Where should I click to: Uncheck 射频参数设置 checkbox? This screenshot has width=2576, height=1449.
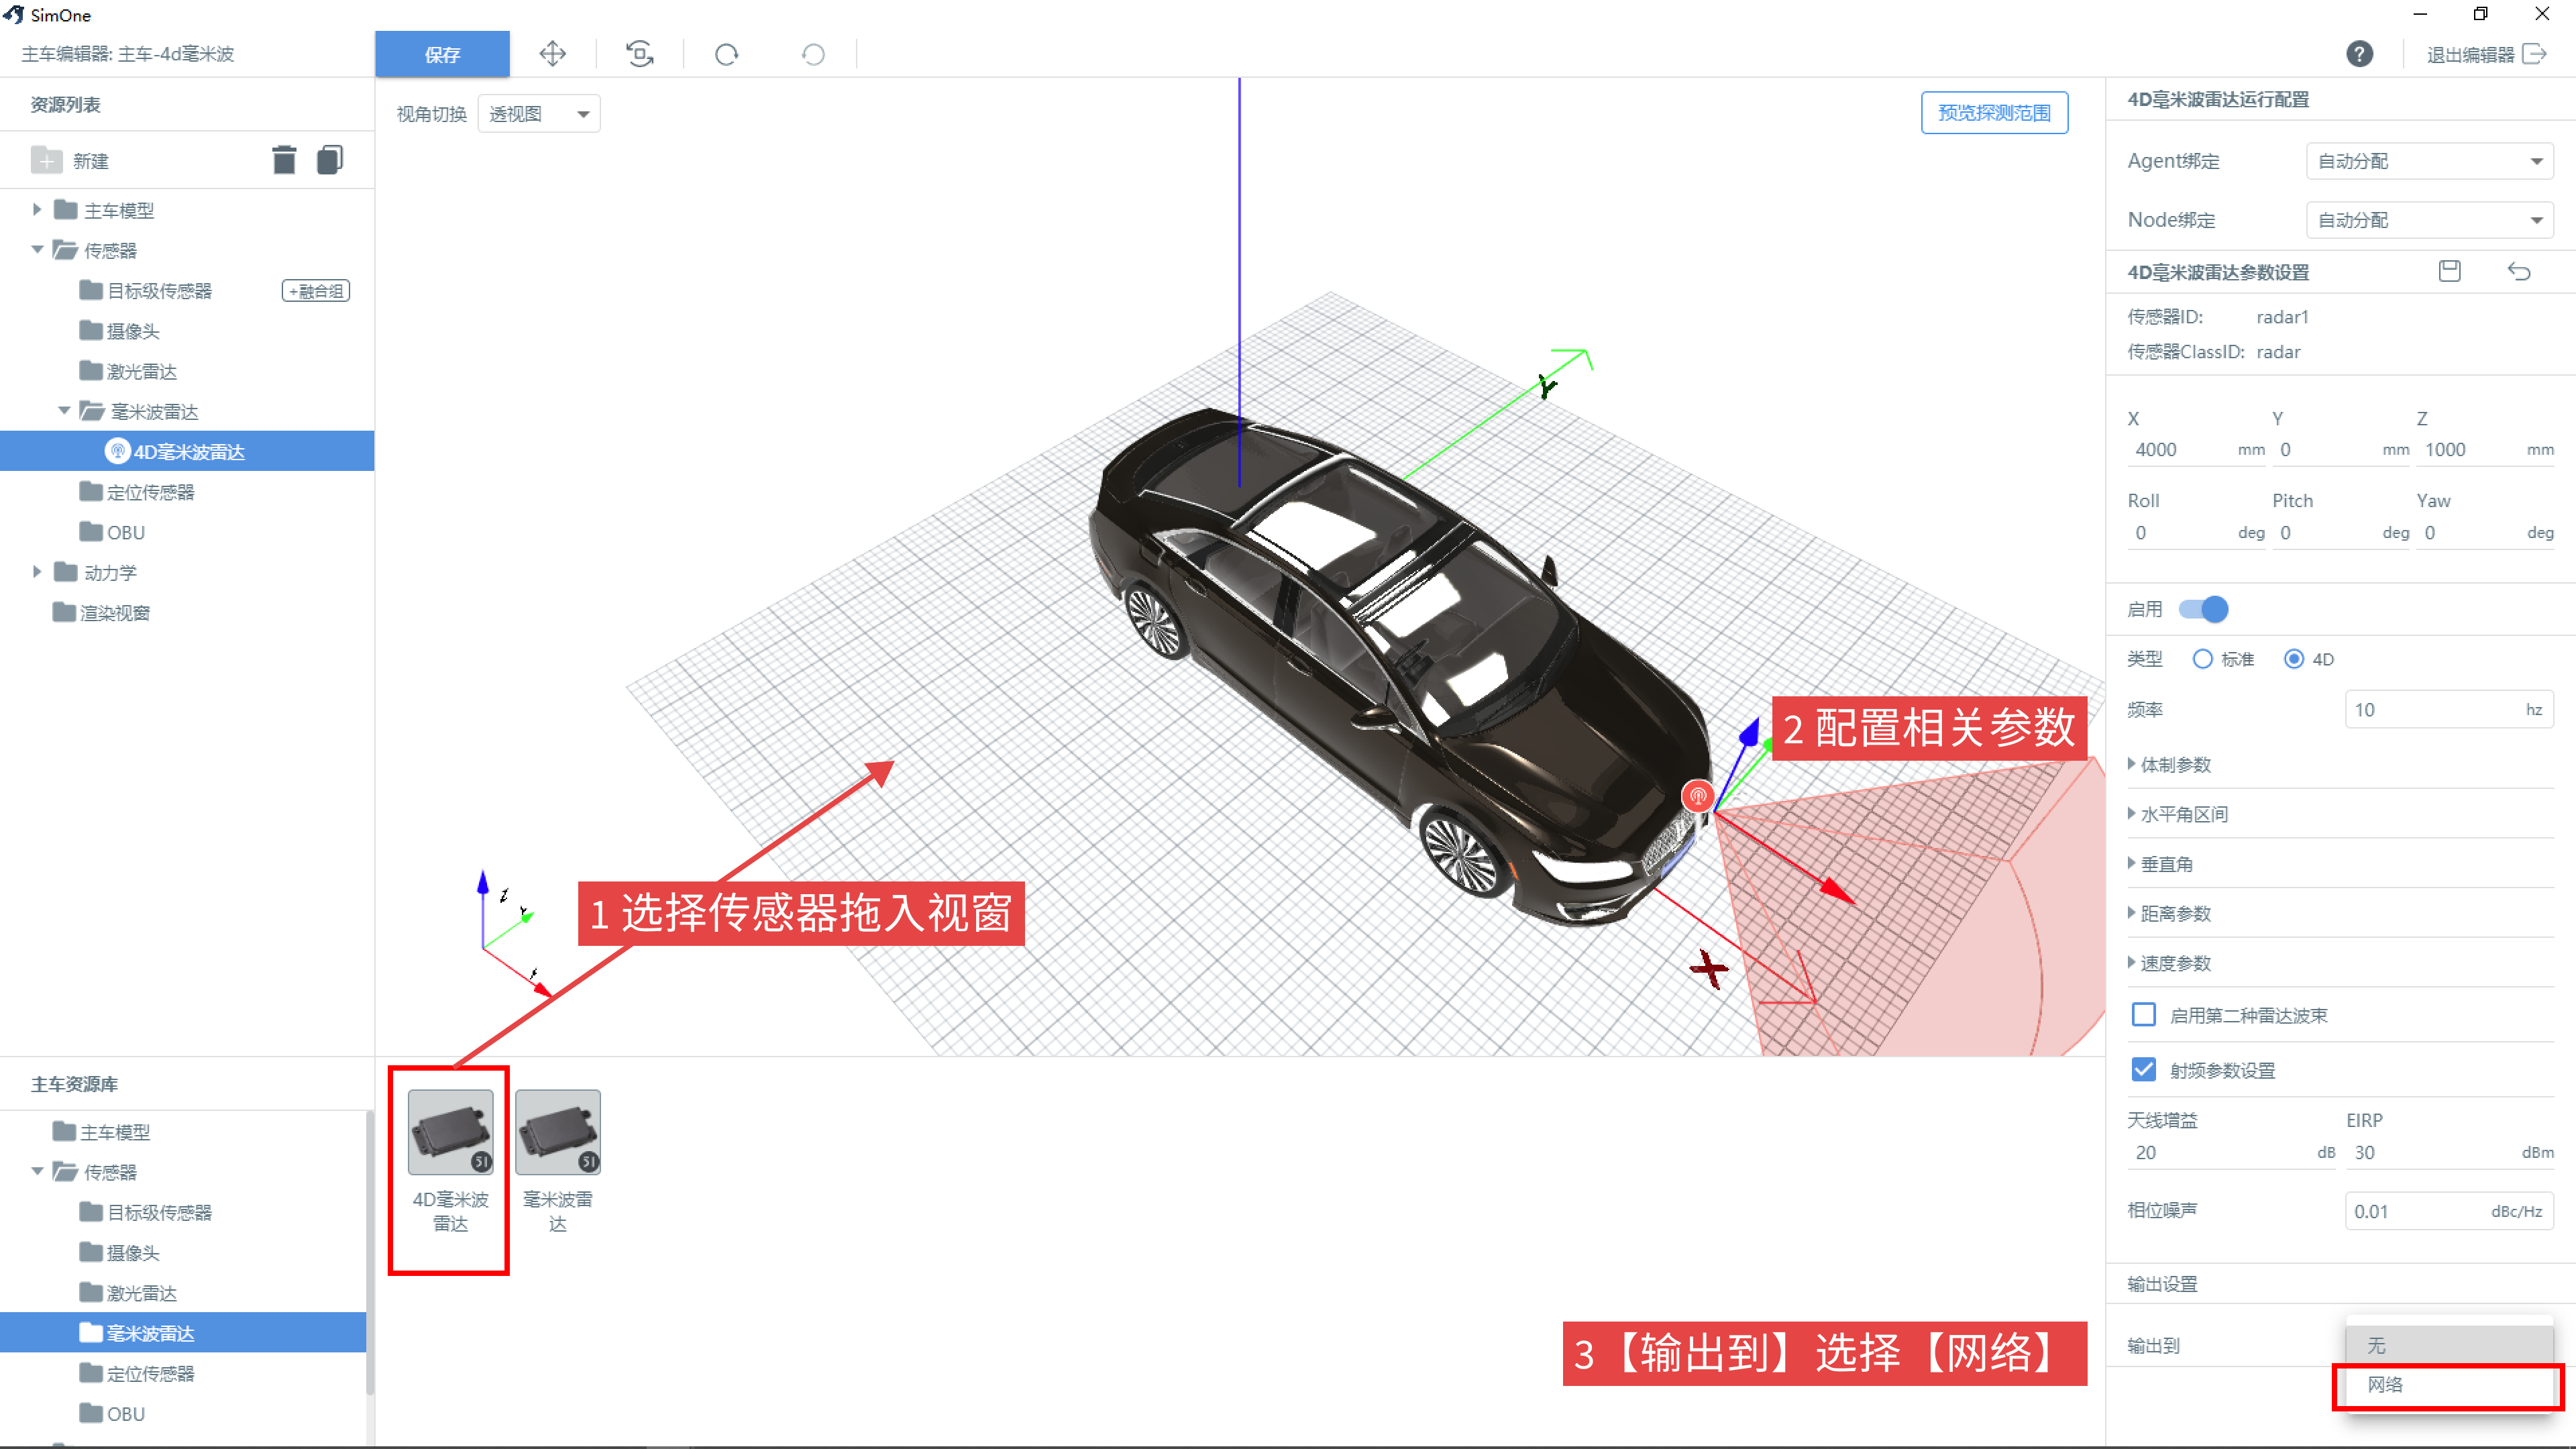point(2143,1070)
